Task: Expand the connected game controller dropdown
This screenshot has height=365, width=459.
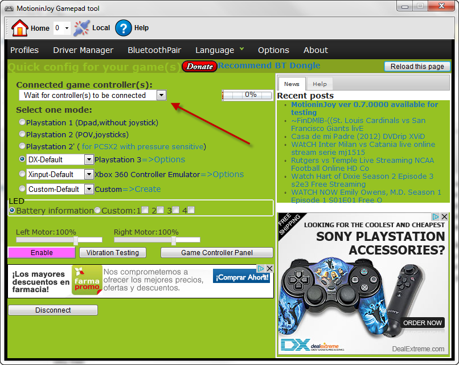Action: coord(161,95)
